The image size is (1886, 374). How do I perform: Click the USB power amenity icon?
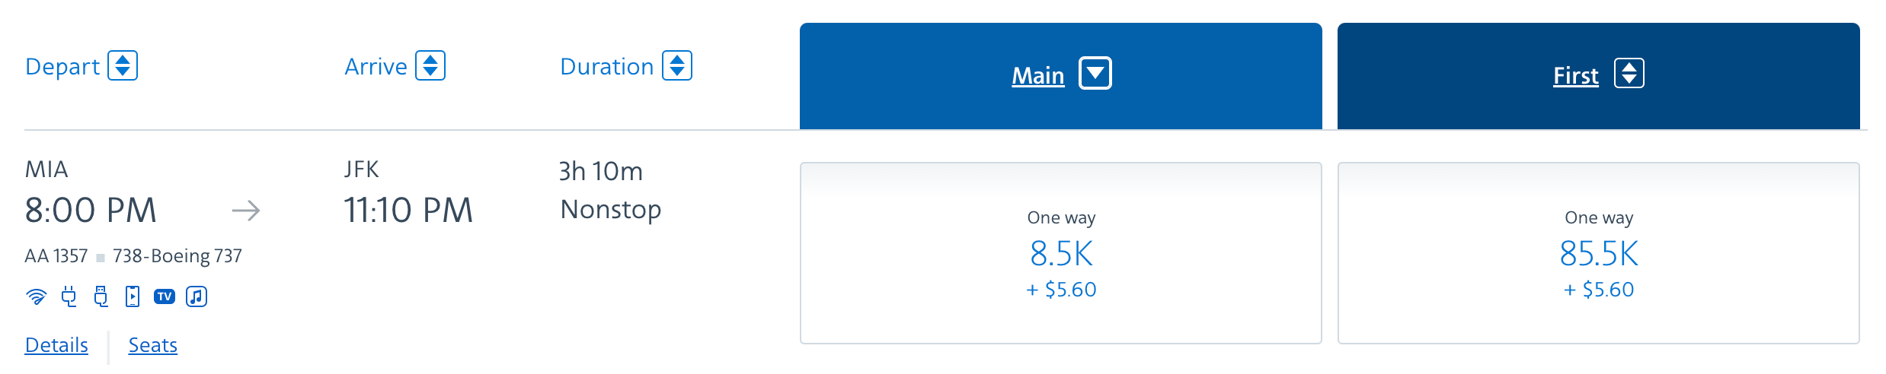pyautogui.click(x=101, y=296)
